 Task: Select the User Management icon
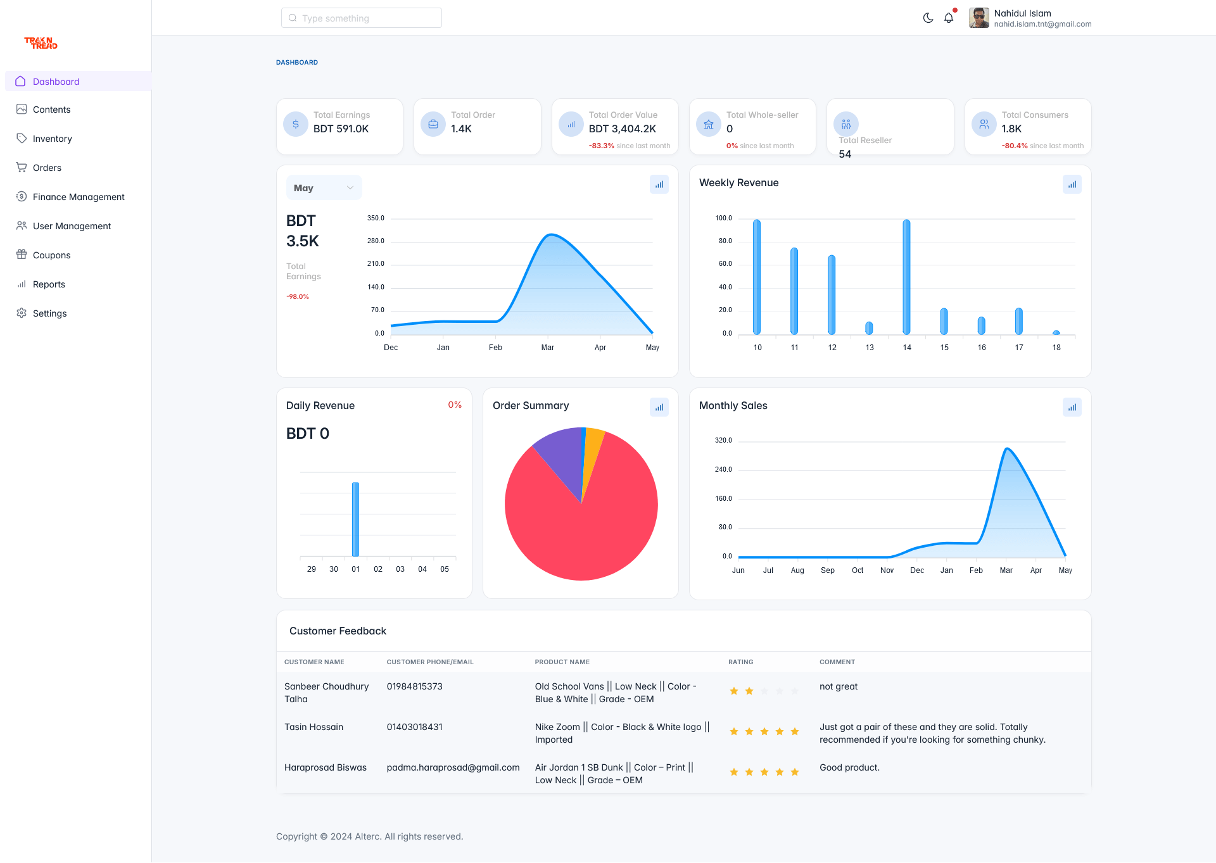coord(22,225)
